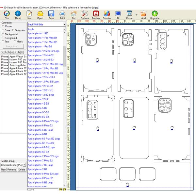This screenshot has height=196, width=196.
Task: Expand the BackWithSide dropdown
Action: click(x=64, y=24)
